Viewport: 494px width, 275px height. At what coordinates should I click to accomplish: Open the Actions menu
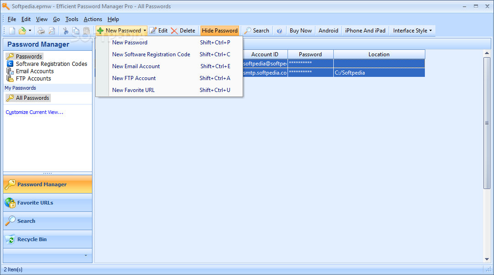coord(92,19)
